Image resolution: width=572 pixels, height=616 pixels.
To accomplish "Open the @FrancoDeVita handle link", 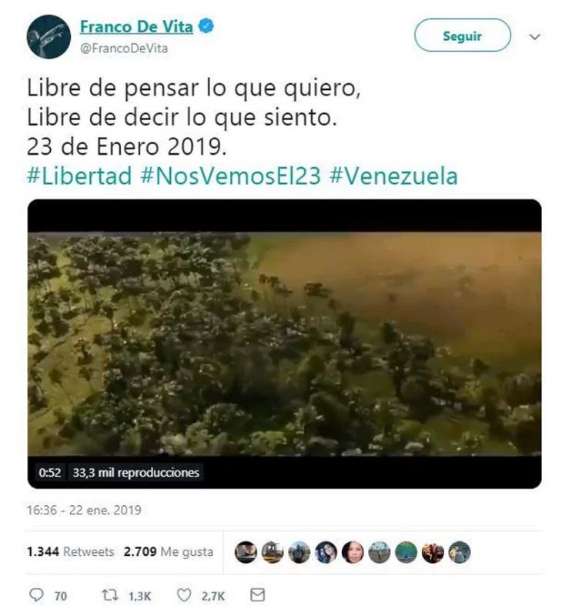I will pyautogui.click(x=124, y=49).
